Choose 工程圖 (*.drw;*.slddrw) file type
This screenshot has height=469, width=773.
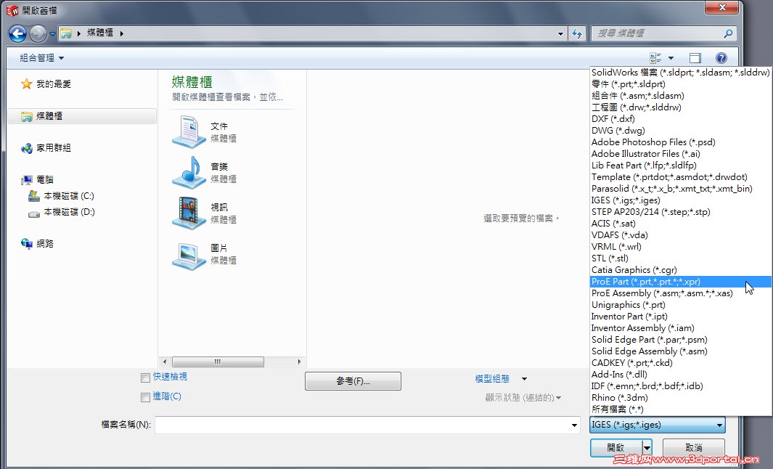pyautogui.click(x=681, y=107)
